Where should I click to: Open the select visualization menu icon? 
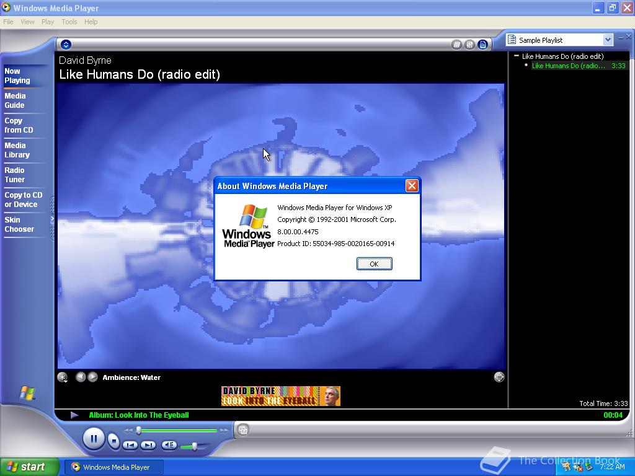pyautogui.click(x=63, y=377)
